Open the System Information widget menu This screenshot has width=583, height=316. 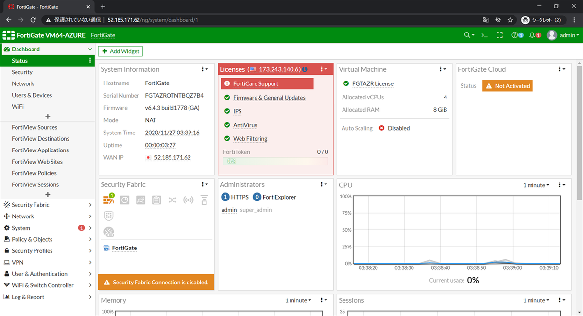click(x=205, y=69)
